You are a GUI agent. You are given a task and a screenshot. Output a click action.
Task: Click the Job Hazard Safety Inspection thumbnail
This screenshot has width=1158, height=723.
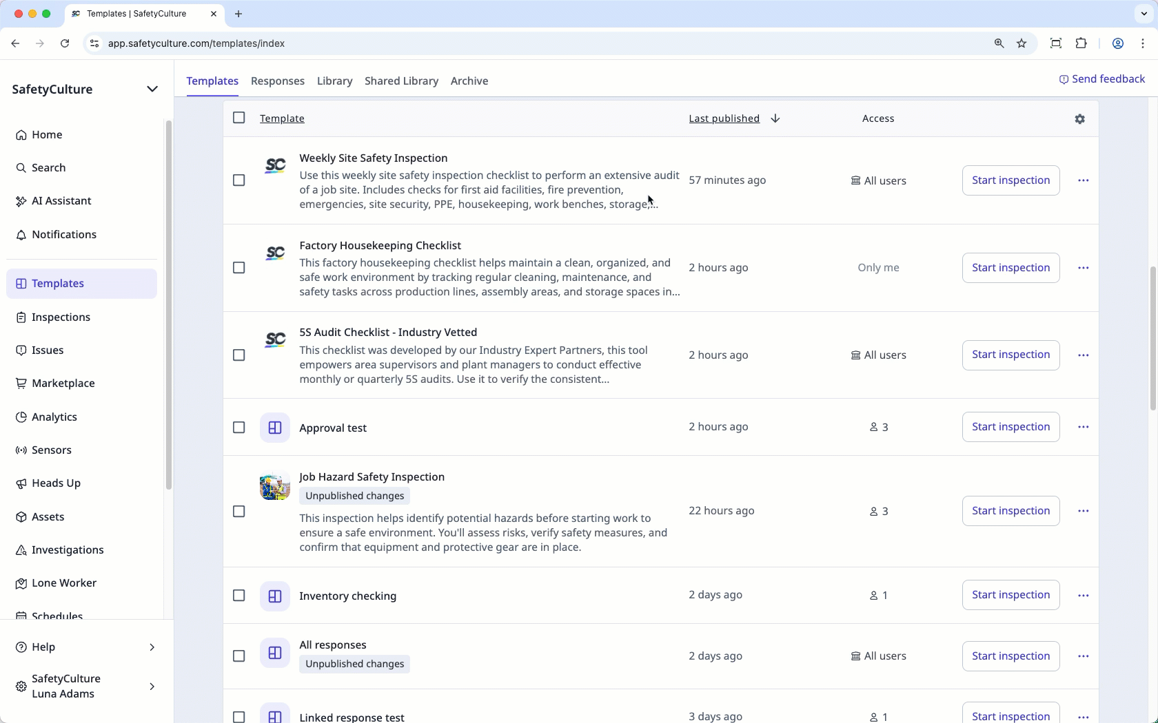274,487
